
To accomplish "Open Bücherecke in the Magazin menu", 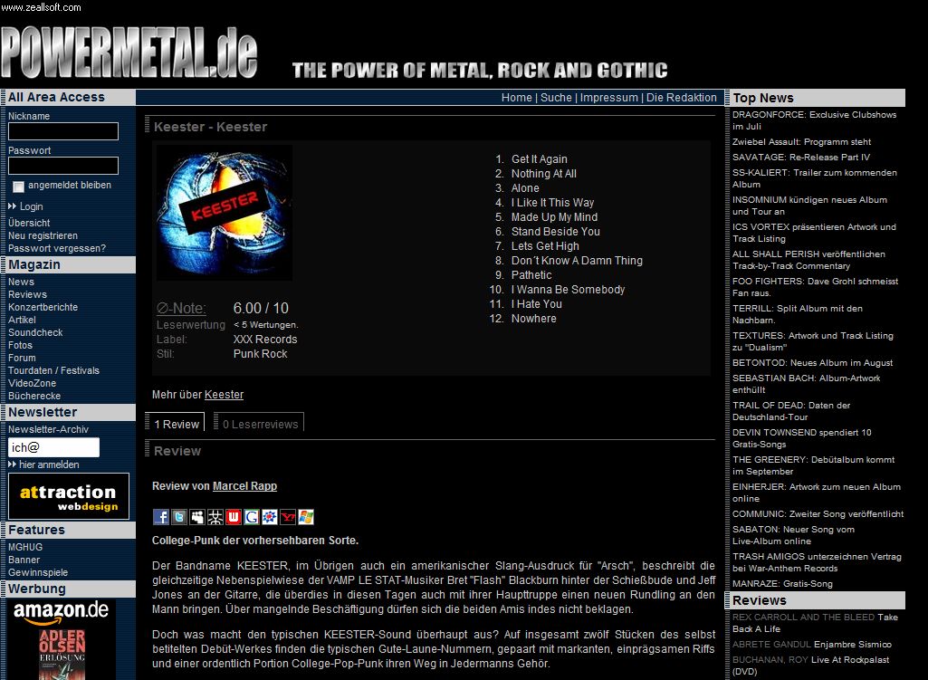I will [34, 396].
